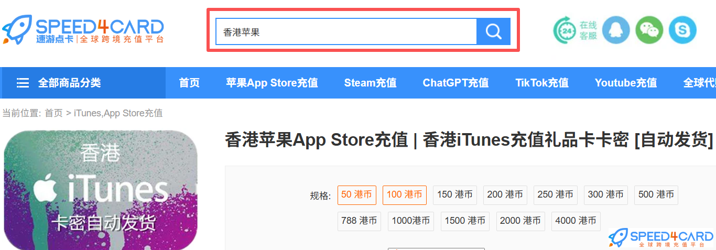Choose the 1500 港币 denomination

pos(465,221)
